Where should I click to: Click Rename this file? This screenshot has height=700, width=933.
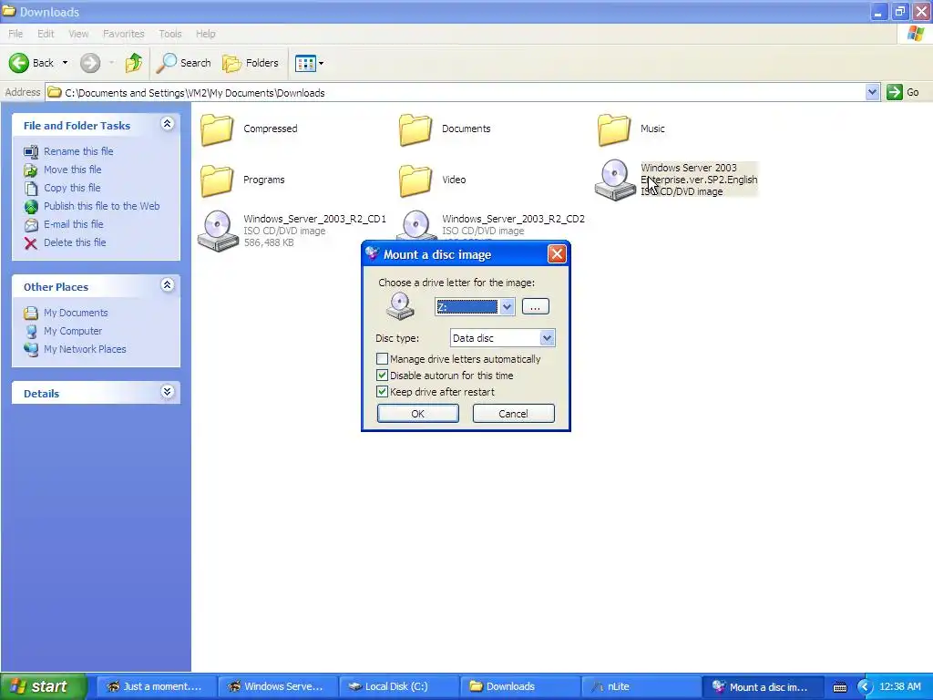pos(78,151)
